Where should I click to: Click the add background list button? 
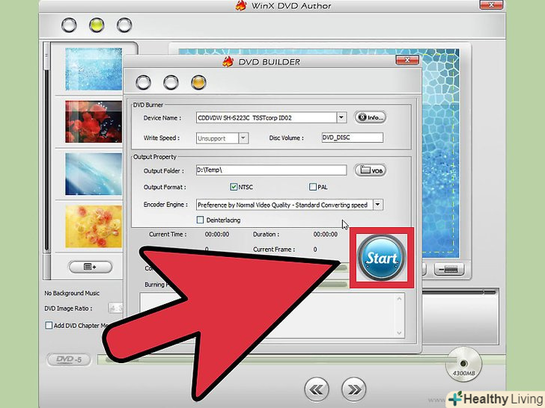pyautogui.click(x=91, y=267)
